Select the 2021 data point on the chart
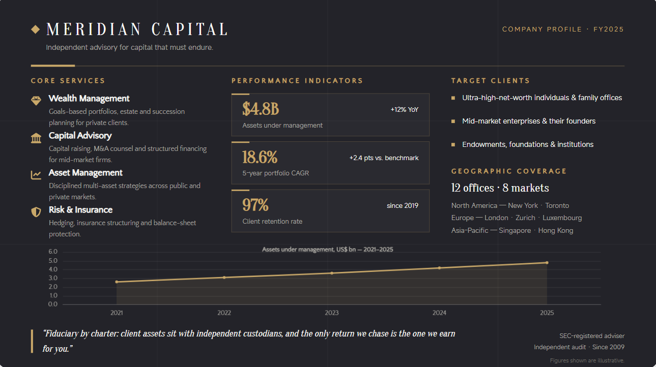 pos(117,282)
